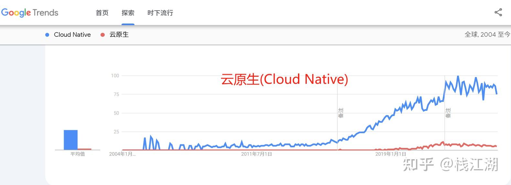The height and width of the screenshot is (185, 511).
Task: Click the 100 y-axis label
Action: (x=115, y=76)
